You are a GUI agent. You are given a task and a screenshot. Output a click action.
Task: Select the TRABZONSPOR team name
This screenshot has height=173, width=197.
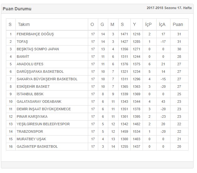pyautogui.click(x=30, y=131)
